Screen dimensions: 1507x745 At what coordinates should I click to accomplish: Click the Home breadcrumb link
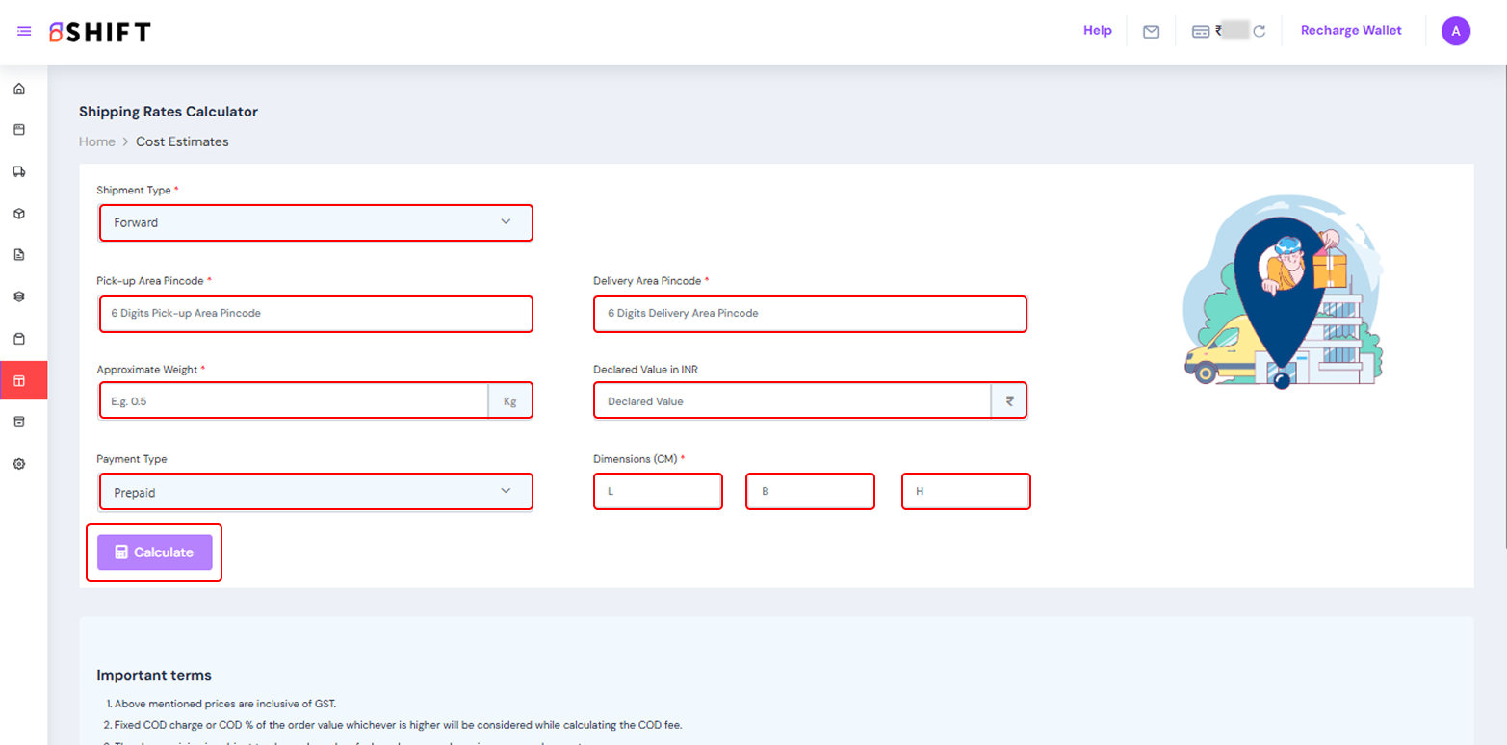tap(97, 141)
